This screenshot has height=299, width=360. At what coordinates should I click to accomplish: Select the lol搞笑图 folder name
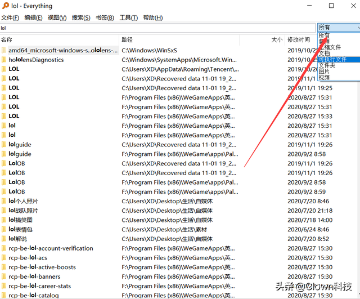coord(20,220)
